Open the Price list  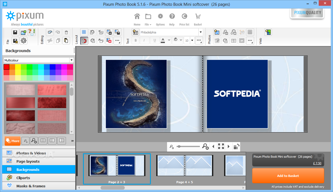coord(184,19)
